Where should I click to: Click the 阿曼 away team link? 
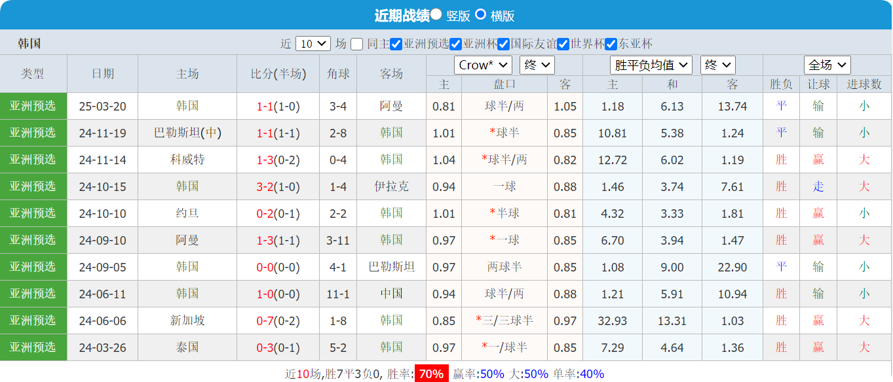390,105
